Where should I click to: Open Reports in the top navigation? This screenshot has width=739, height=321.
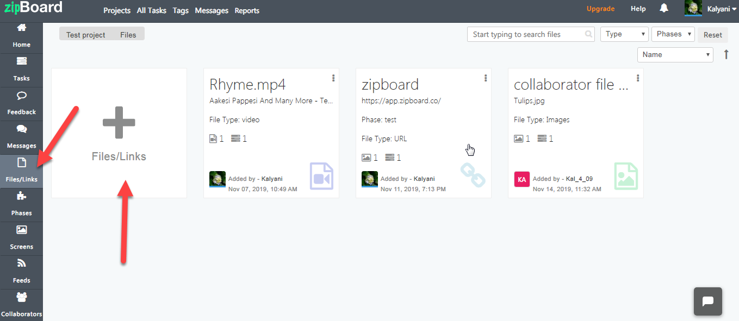247,10
